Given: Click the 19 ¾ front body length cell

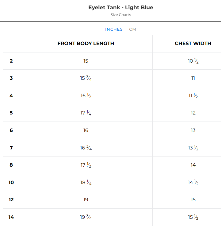Looking at the screenshot, I should click(x=86, y=217).
